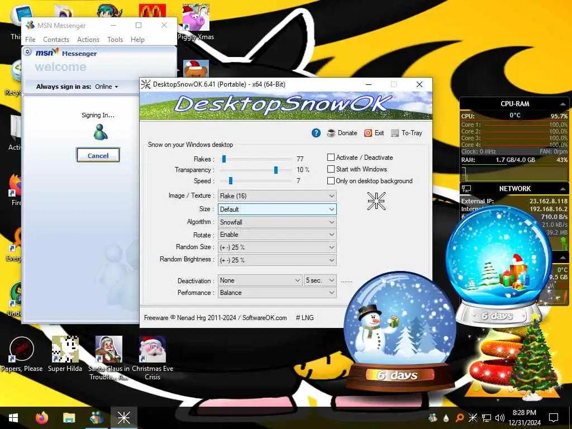Image resolution: width=572 pixels, height=429 pixels.
Task: Open the Super Hilda desktop shortcut
Action: pyautogui.click(x=65, y=355)
